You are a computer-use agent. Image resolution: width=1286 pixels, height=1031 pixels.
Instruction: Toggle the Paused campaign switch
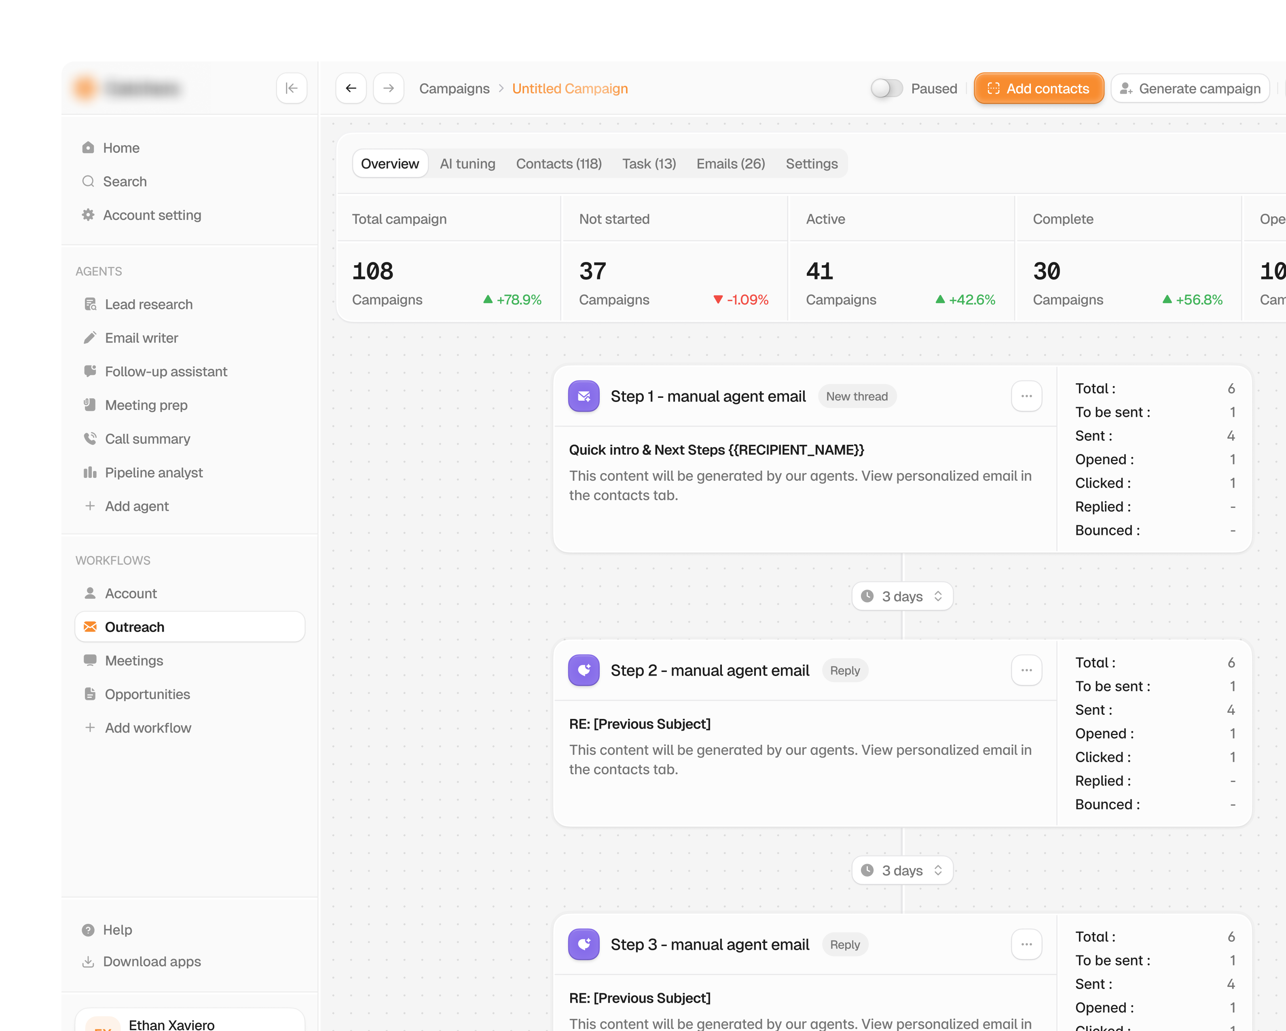(886, 88)
